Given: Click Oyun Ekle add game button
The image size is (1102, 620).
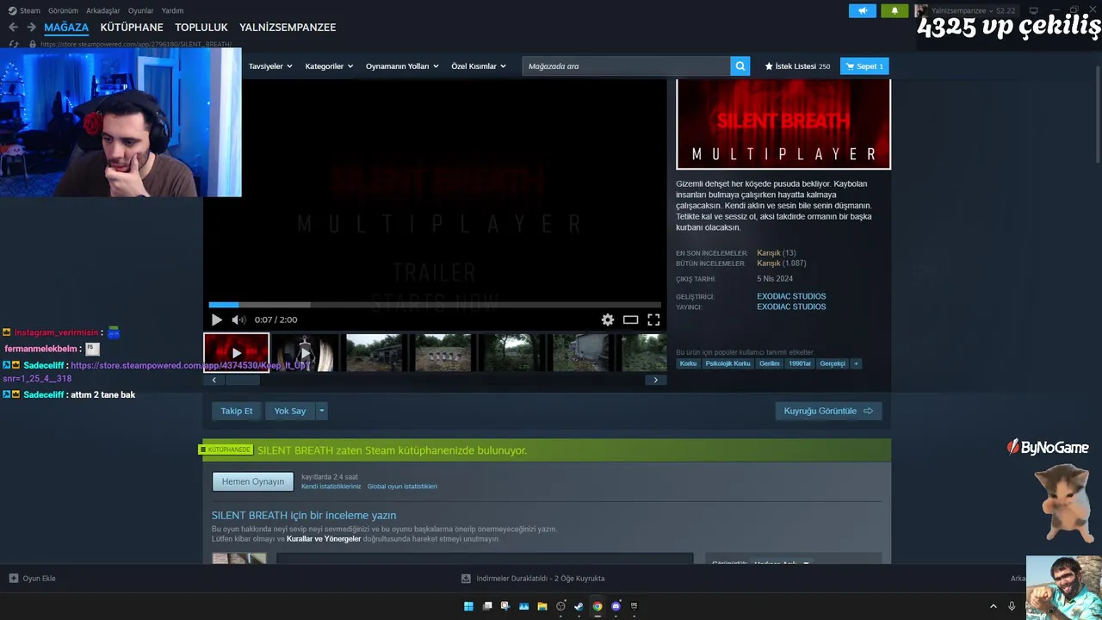Looking at the screenshot, I should pyautogui.click(x=32, y=579).
